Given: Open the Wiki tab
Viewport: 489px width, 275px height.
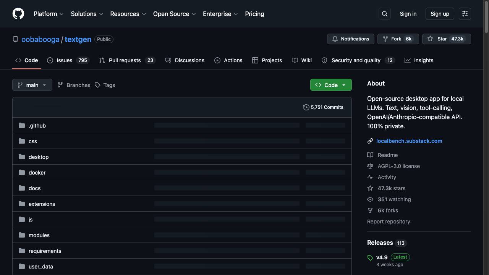Looking at the screenshot, I should click(x=302, y=60).
